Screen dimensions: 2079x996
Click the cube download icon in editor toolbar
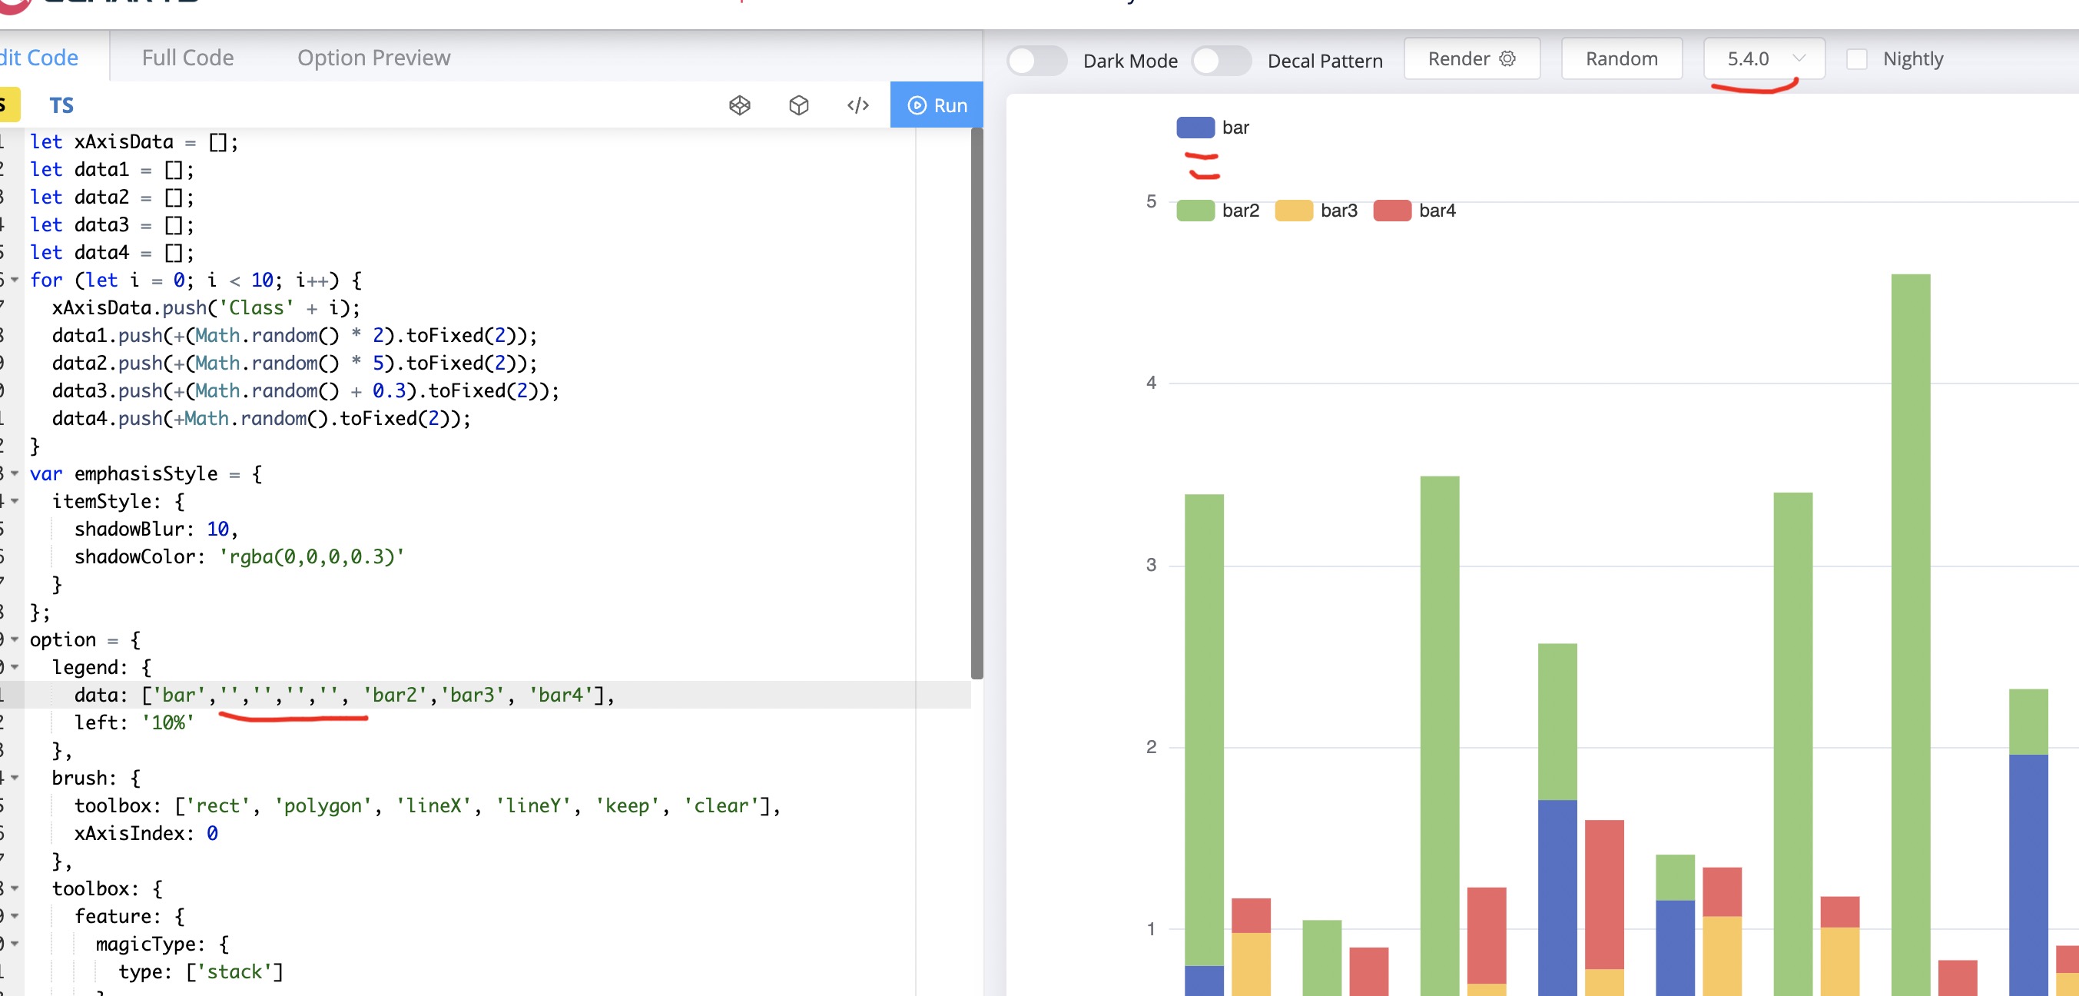(x=797, y=105)
